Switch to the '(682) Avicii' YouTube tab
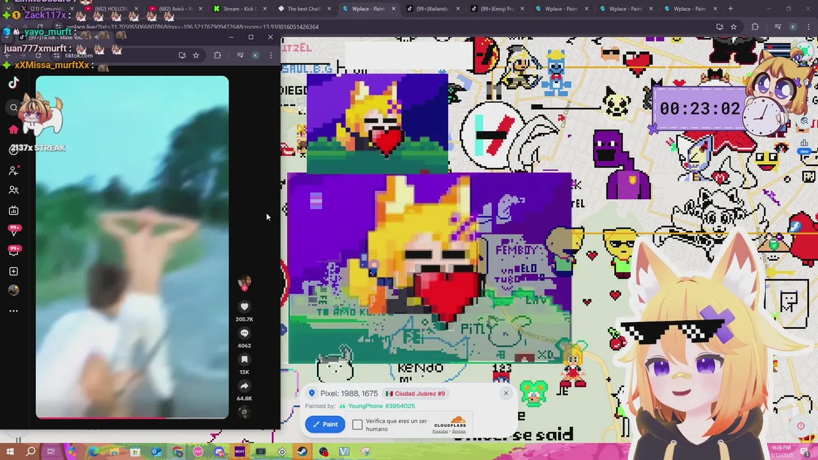Screen dimensions: 818x460 click(176, 9)
